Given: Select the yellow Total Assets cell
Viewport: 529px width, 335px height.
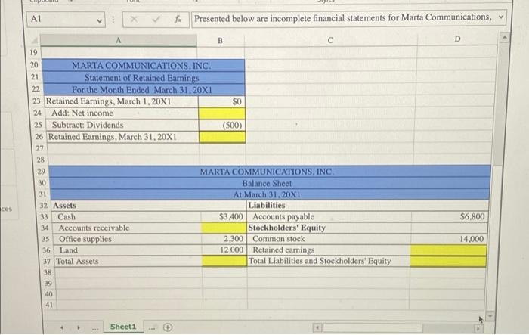Looking at the screenshot, I should tap(224, 261).
